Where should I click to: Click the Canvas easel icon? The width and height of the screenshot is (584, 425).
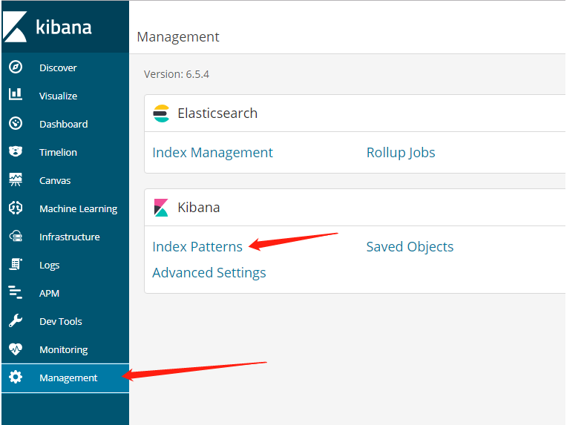[x=16, y=179]
